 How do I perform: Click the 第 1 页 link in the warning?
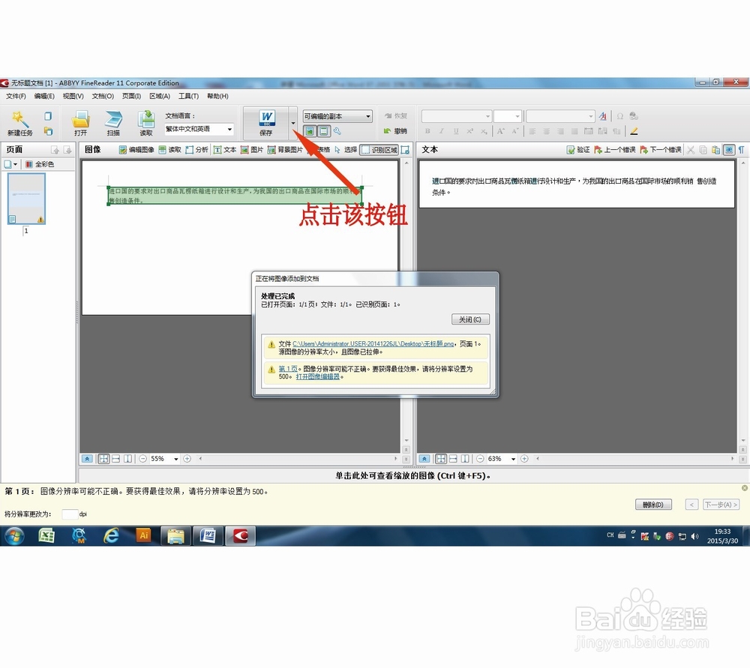pyautogui.click(x=288, y=369)
